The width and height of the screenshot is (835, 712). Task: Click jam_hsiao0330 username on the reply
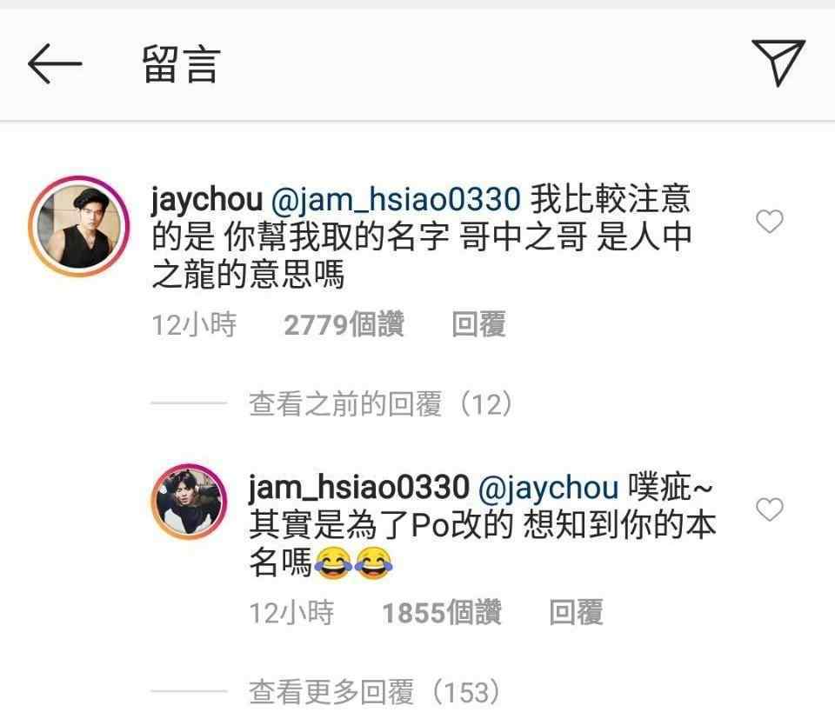(x=359, y=488)
